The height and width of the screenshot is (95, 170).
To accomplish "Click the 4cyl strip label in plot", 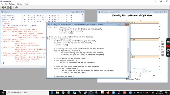I will click(x=133, y=57).
